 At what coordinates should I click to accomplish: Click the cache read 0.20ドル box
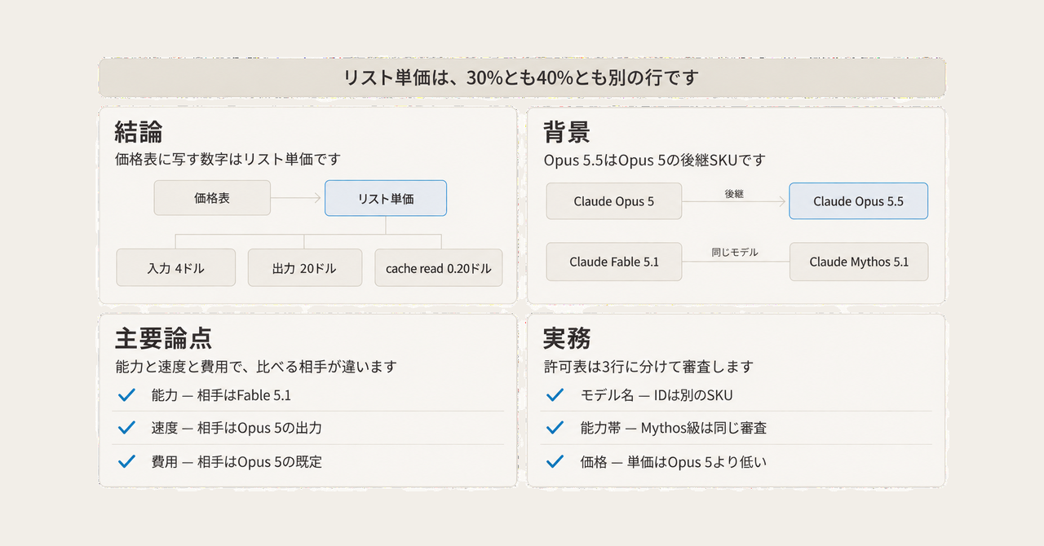point(439,268)
